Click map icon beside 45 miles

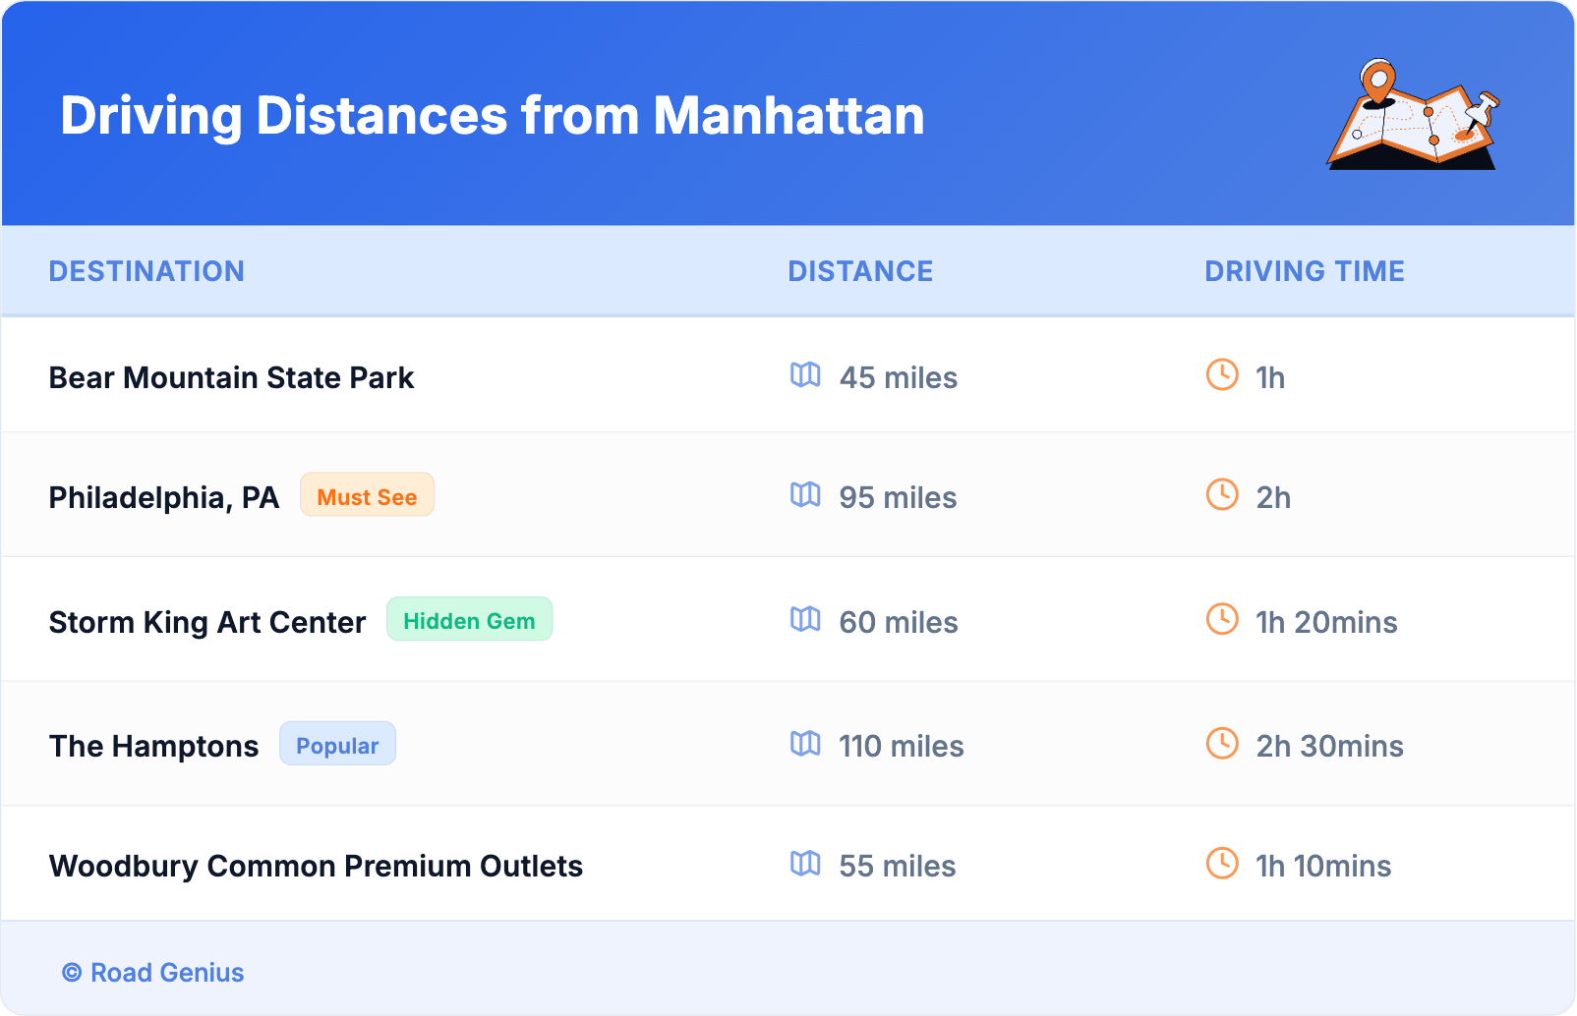(x=805, y=374)
